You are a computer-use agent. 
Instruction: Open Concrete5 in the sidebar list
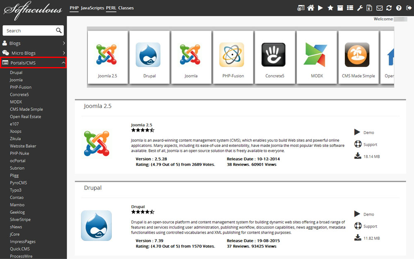point(19,95)
